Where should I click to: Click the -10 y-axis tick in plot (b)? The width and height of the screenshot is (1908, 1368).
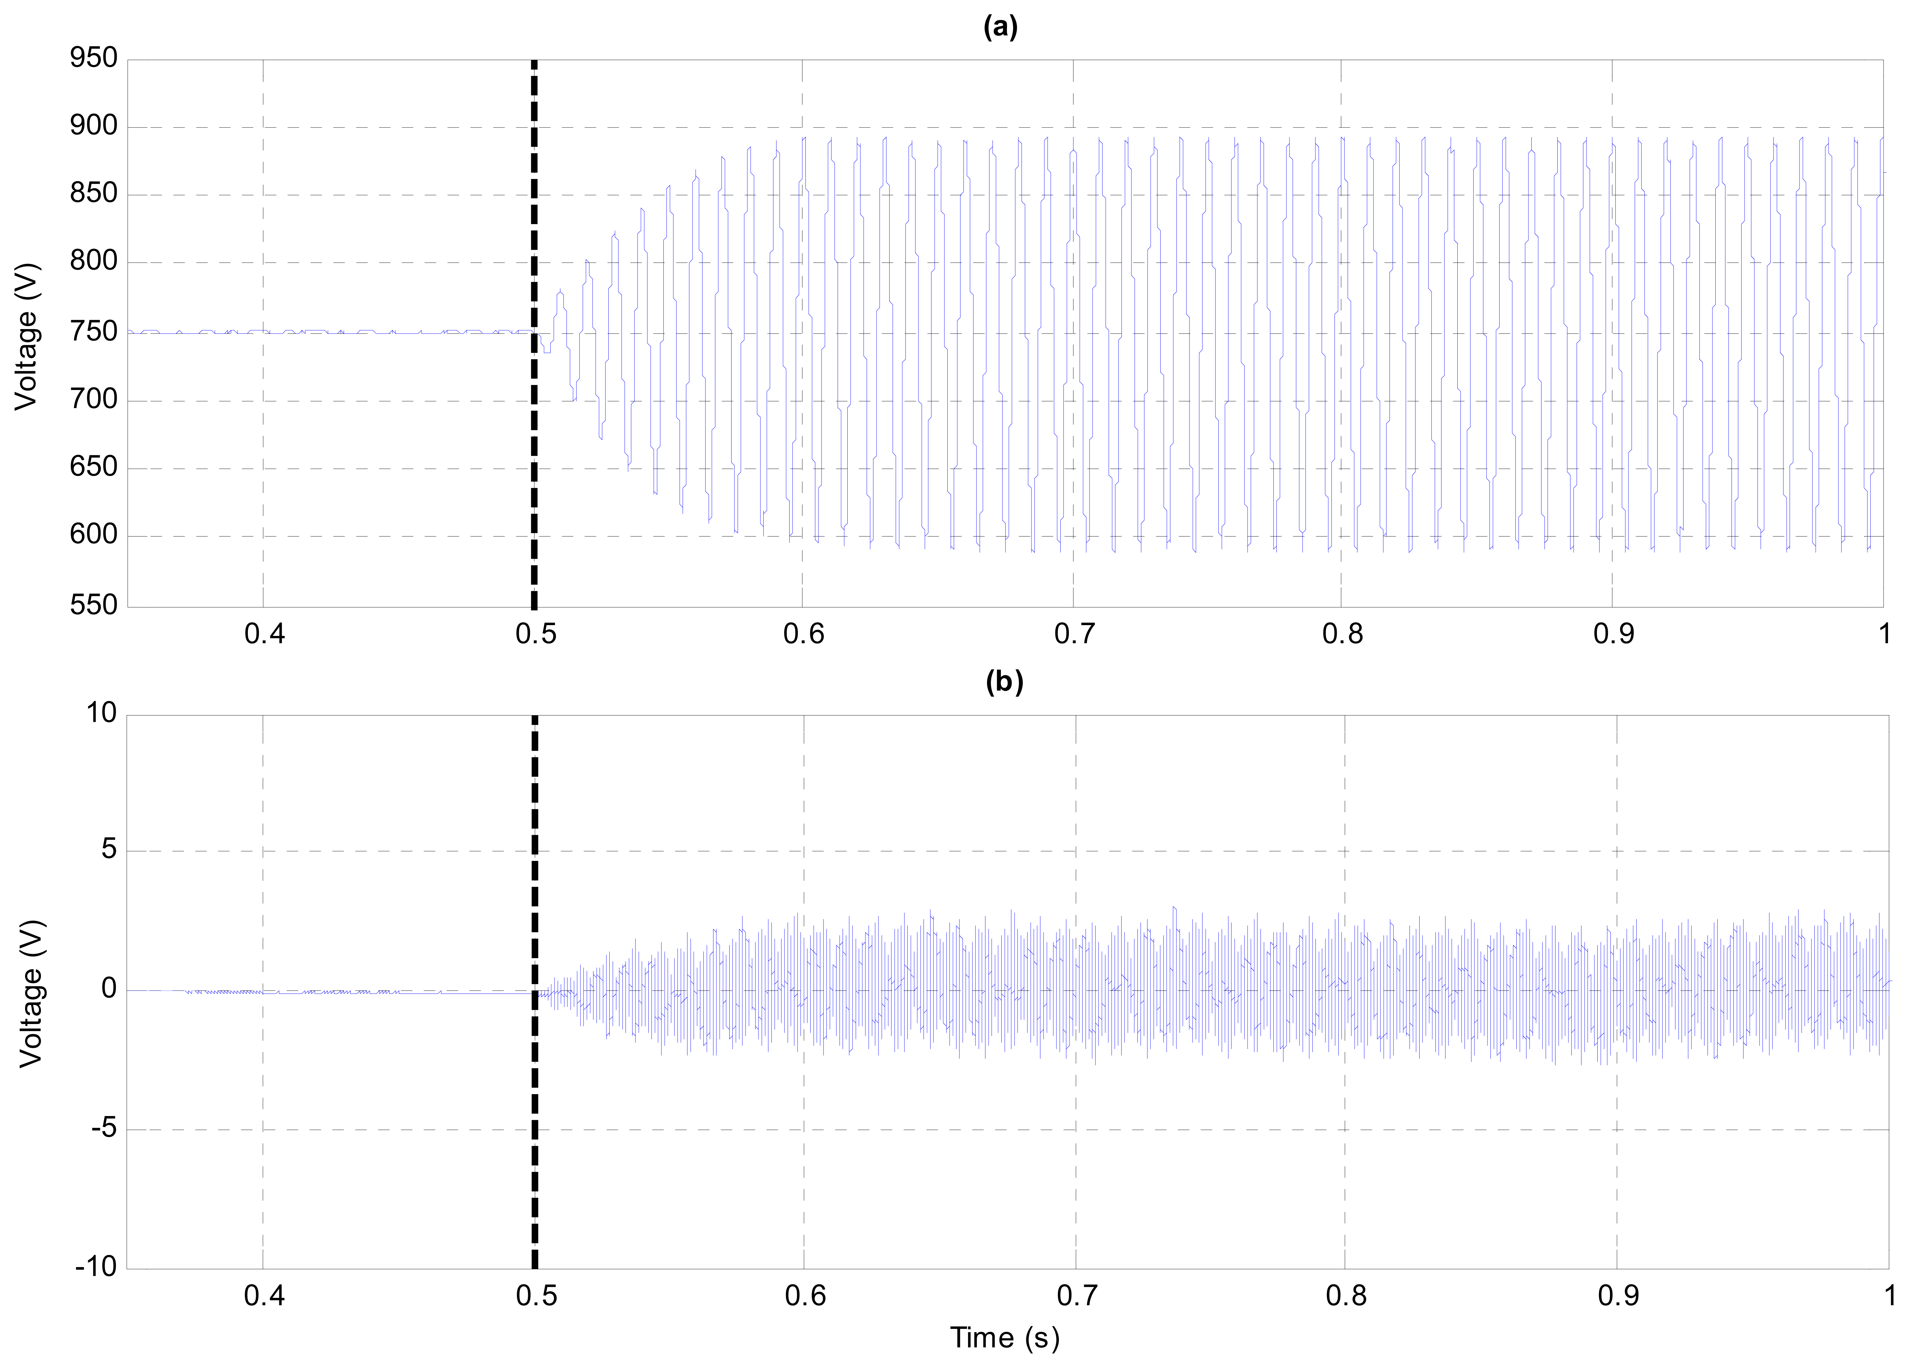(x=95, y=1266)
